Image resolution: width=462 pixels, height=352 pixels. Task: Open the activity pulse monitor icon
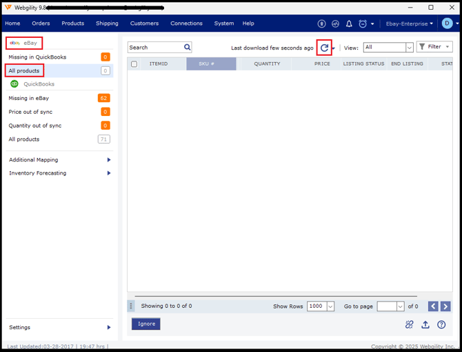[335, 23]
